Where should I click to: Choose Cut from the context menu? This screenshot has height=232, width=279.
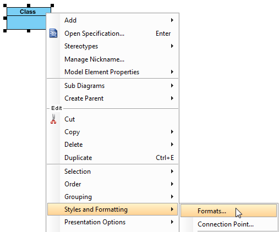coord(112,119)
